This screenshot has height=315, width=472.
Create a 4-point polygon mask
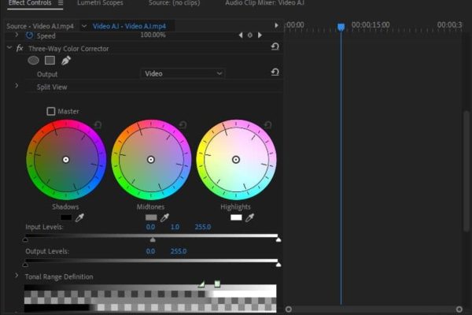tap(50, 60)
